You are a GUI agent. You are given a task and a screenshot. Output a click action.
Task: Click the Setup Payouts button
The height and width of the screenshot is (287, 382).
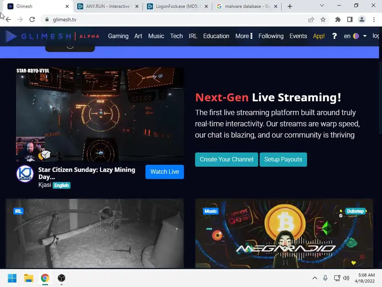click(284, 160)
